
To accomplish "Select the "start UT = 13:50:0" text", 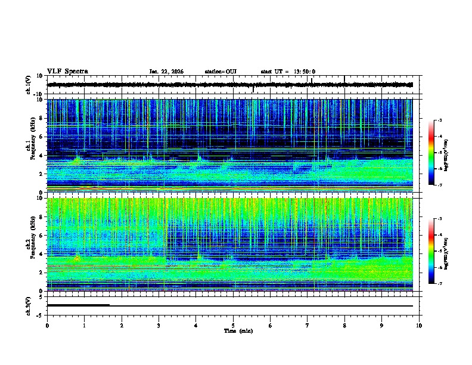I will pyautogui.click(x=288, y=72).
